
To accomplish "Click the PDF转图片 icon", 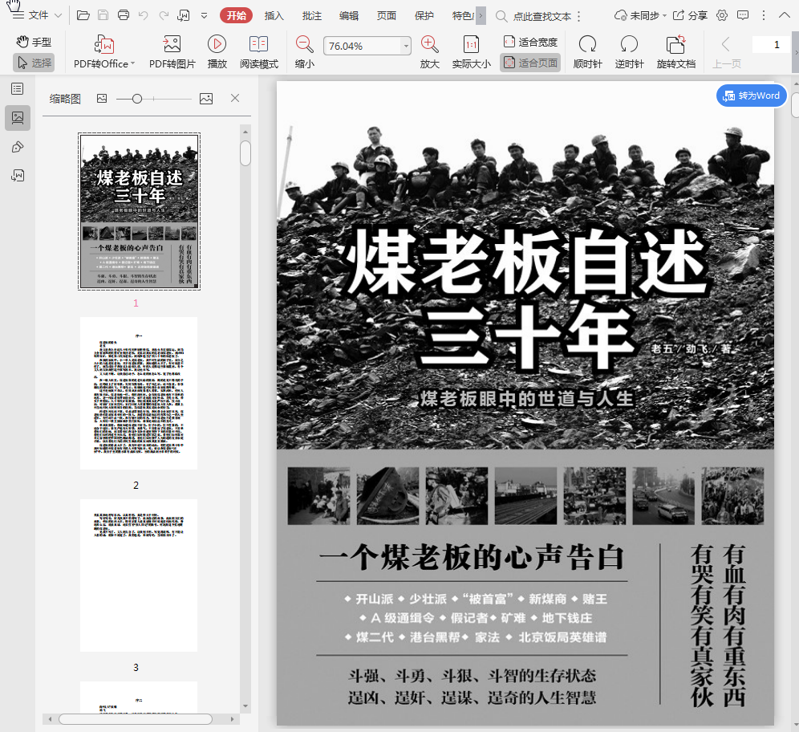I will [x=172, y=44].
